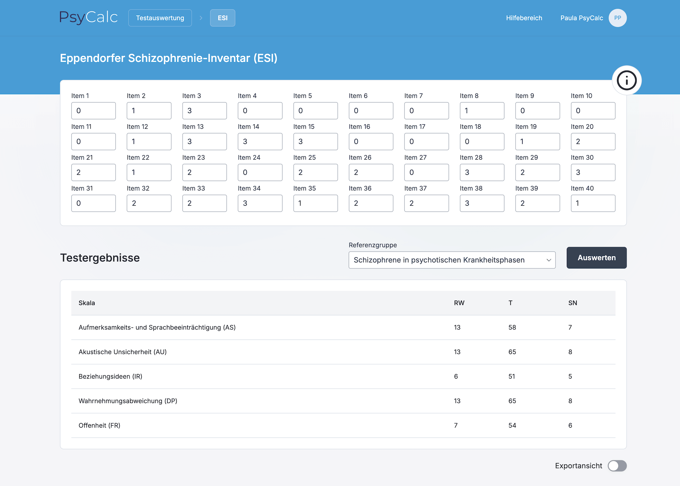Click the round info icon button
The width and height of the screenshot is (680, 486).
[x=627, y=80]
